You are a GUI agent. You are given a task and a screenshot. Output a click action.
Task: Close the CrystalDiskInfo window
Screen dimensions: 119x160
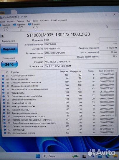[115, 15]
